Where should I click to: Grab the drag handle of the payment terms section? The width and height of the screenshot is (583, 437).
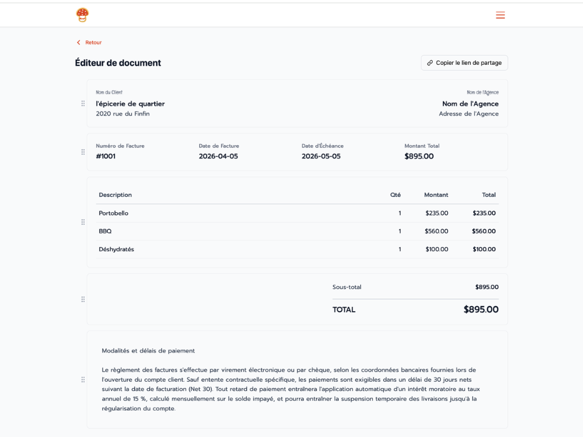83,380
